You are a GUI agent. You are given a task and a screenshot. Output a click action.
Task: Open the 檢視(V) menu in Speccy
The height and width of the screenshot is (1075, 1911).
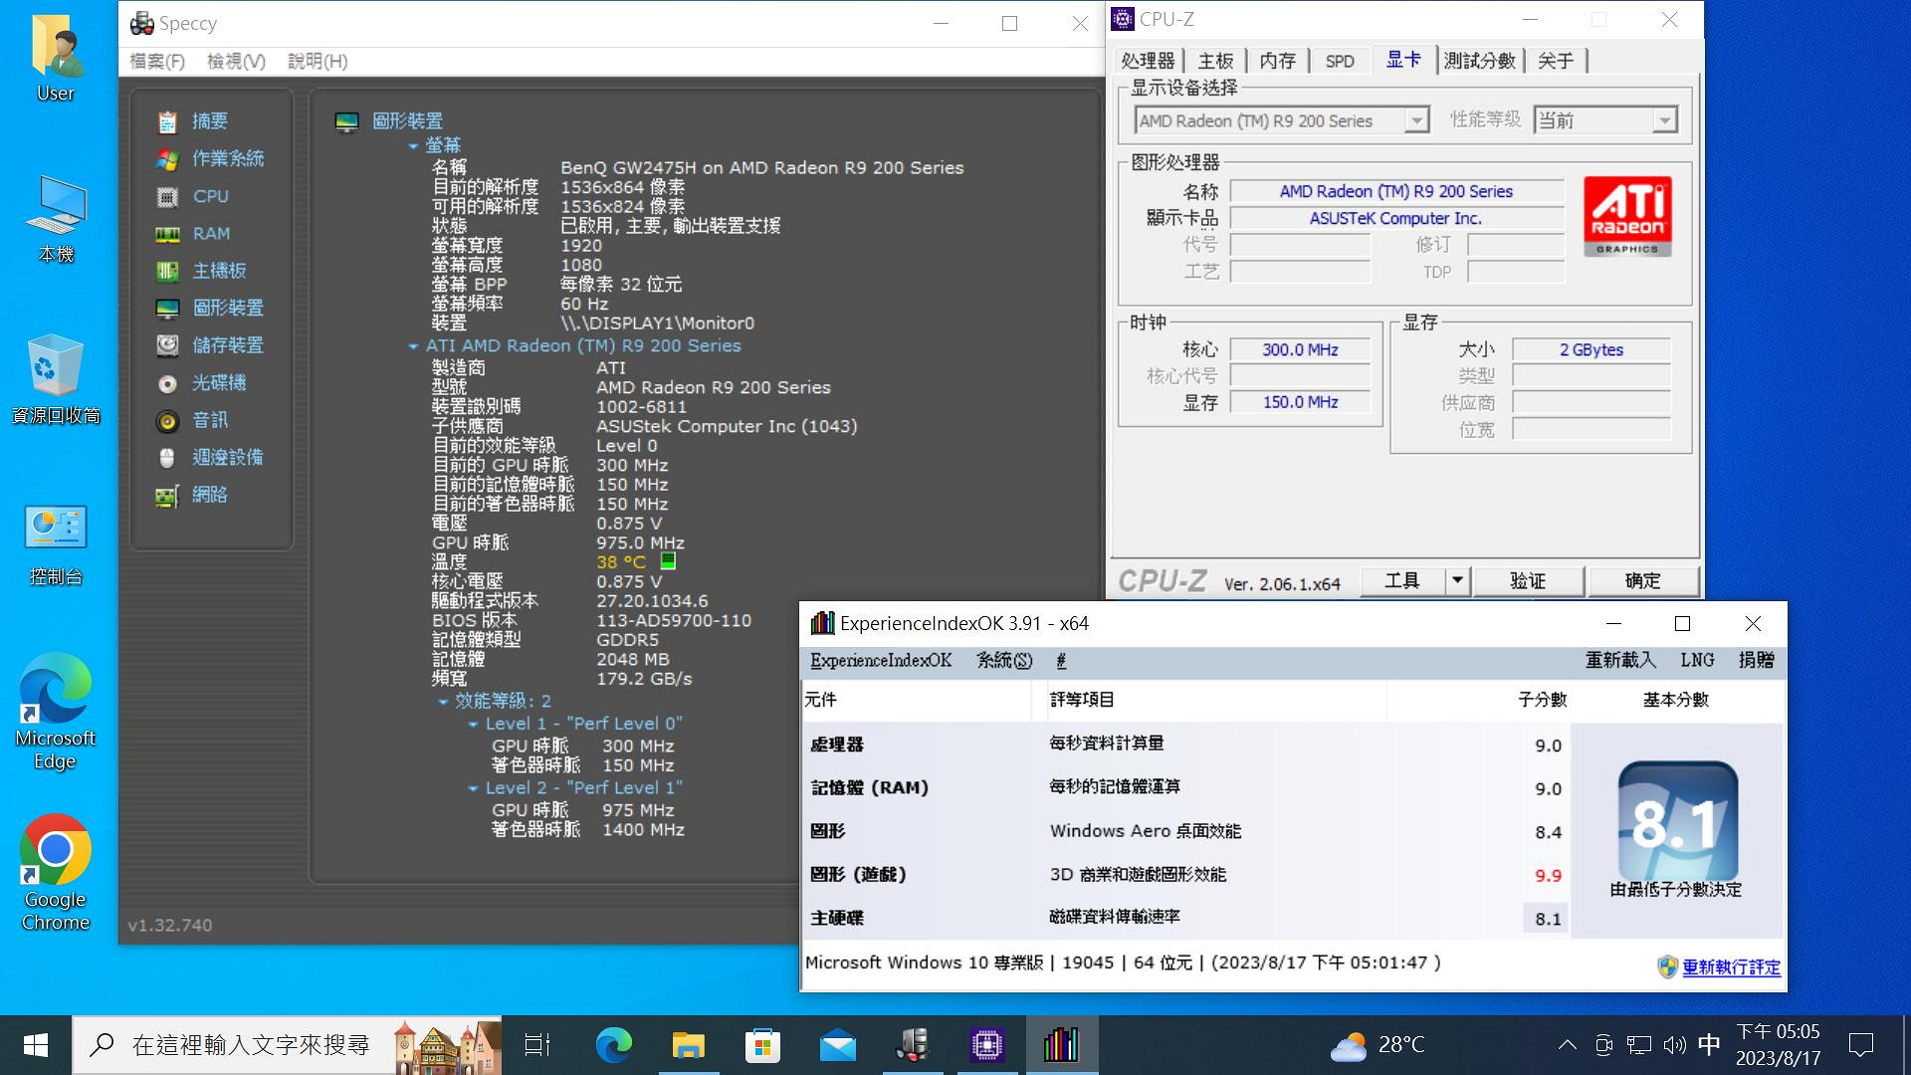click(x=236, y=62)
